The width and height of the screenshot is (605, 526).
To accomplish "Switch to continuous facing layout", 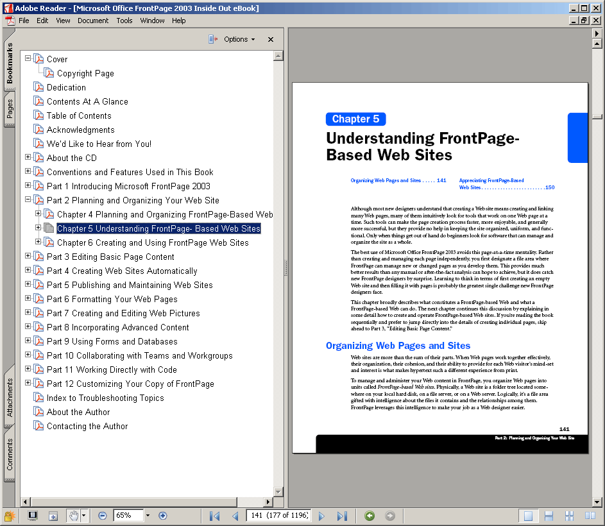I will click(569, 516).
